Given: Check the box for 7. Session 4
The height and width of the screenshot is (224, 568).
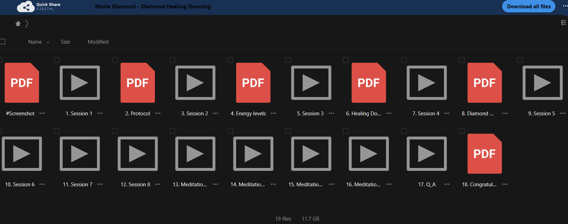Looking at the screenshot, I should click(404, 60).
